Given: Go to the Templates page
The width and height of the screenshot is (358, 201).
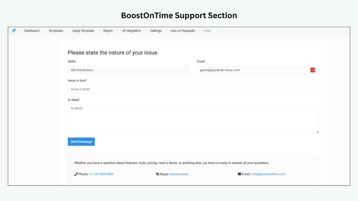Looking at the screenshot, I should (56, 31).
